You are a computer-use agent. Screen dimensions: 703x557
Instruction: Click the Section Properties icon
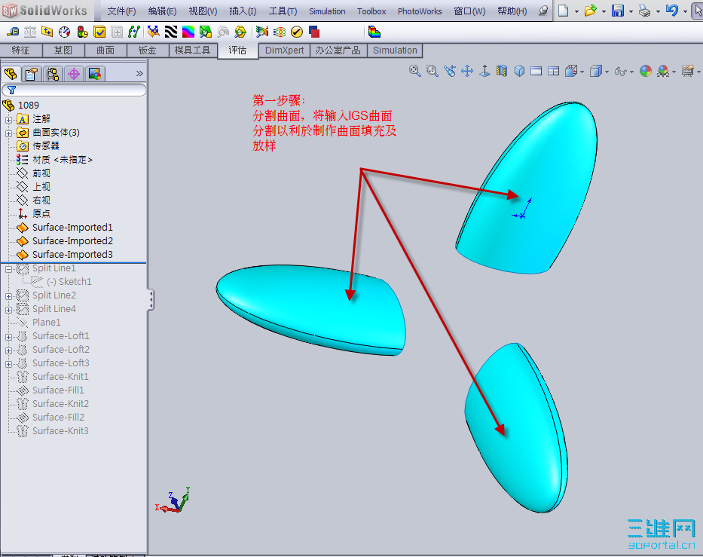[x=47, y=32]
